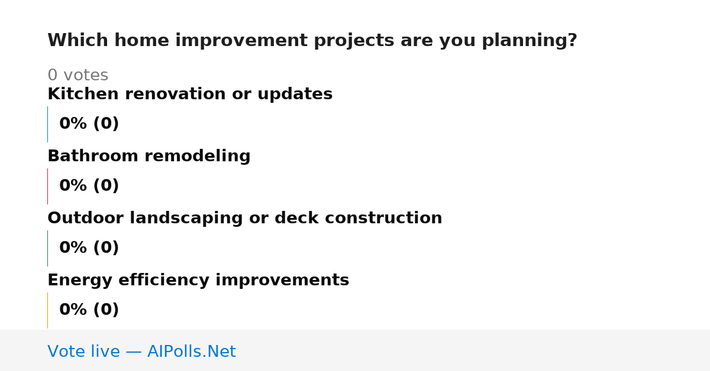Click the blue Kitchen renovation result bar
The width and height of the screenshot is (710, 371).
pos(47,124)
